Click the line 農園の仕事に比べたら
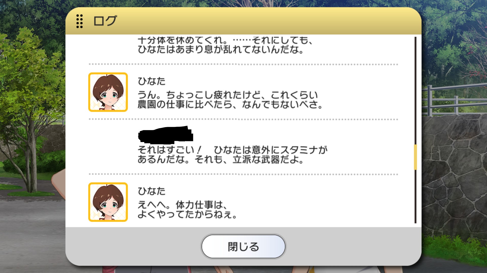 coord(230,104)
